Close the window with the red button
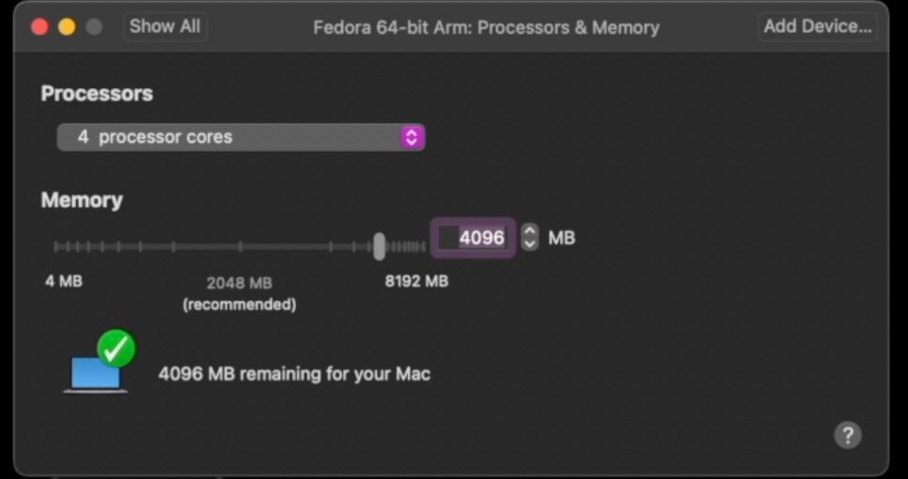This screenshot has height=479, width=908. pyautogui.click(x=39, y=26)
